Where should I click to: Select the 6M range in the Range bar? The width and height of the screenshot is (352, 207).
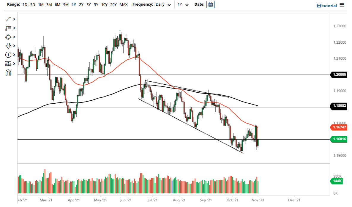click(57, 4)
